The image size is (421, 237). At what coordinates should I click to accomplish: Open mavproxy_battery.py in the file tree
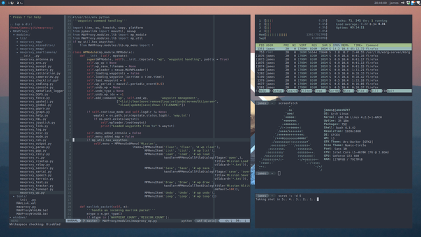[37, 70]
